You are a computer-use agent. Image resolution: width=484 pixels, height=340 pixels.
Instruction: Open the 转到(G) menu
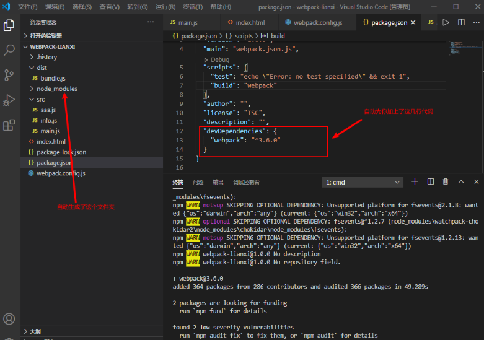[138, 7]
